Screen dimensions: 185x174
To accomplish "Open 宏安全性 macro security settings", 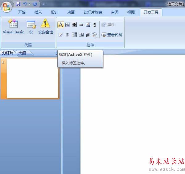I will point(46,26).
